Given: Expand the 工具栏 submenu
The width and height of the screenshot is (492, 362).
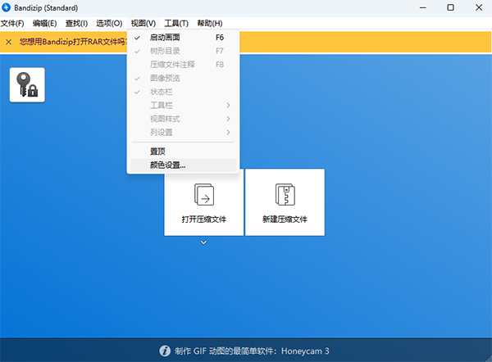Looking at the screenshot, I should point(183,106).
